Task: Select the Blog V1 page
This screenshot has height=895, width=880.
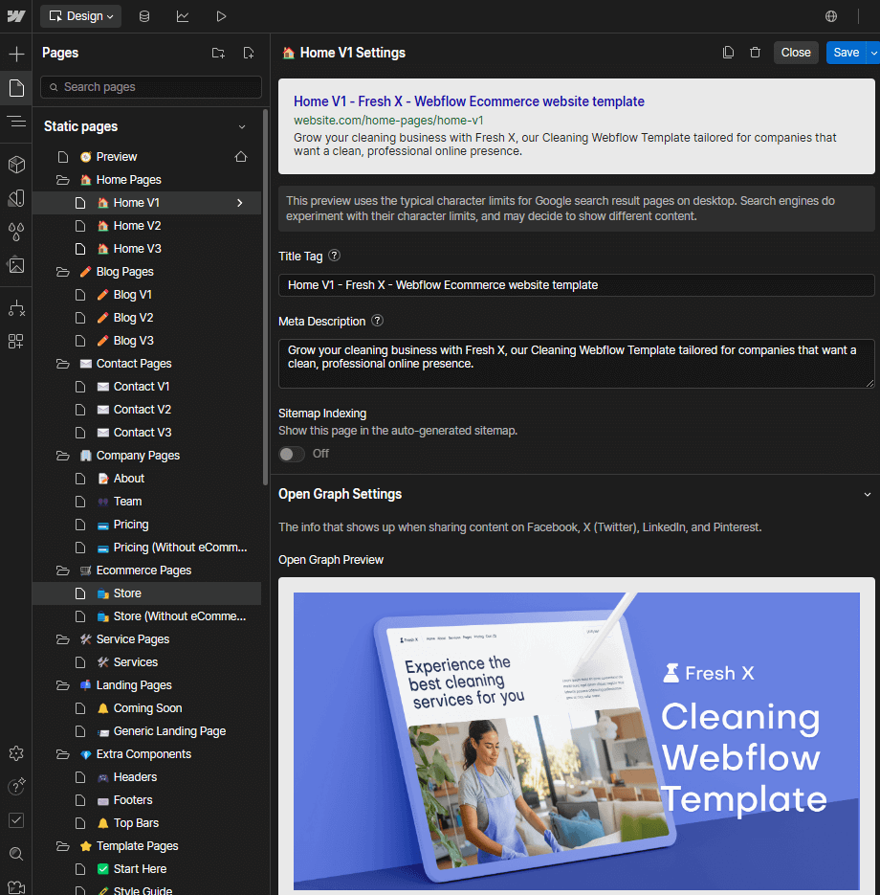Action: coord(147,295)
